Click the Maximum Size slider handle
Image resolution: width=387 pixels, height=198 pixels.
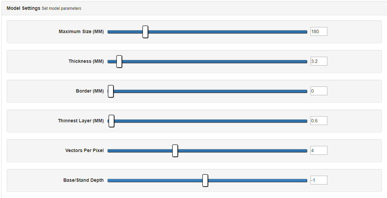pos(145,32)
